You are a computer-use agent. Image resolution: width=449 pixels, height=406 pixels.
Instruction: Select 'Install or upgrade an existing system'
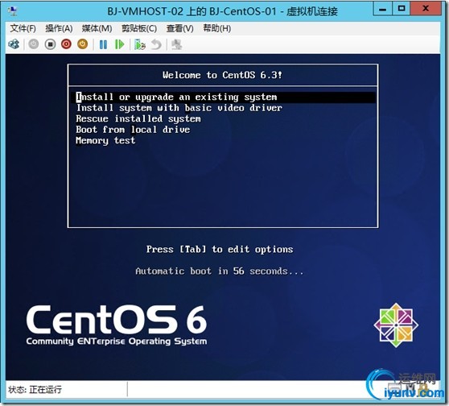(x=224, y=97)
